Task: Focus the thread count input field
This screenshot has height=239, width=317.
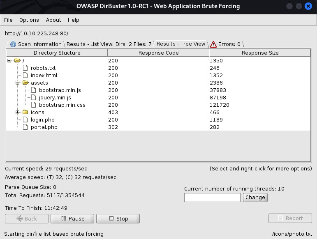Action: point(212,198)
